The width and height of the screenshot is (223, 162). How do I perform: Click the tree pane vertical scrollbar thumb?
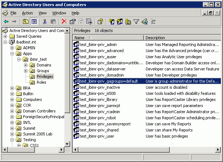pyautogui.click(x=67, y=73)
